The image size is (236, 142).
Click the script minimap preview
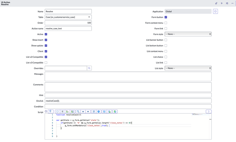pyautogui.click(x=200, y=115)
